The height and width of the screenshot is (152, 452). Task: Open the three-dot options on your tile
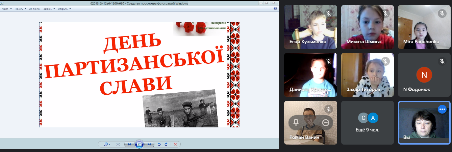coord(442,110)
